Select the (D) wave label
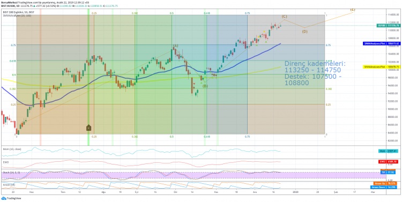 pos(304,32)
